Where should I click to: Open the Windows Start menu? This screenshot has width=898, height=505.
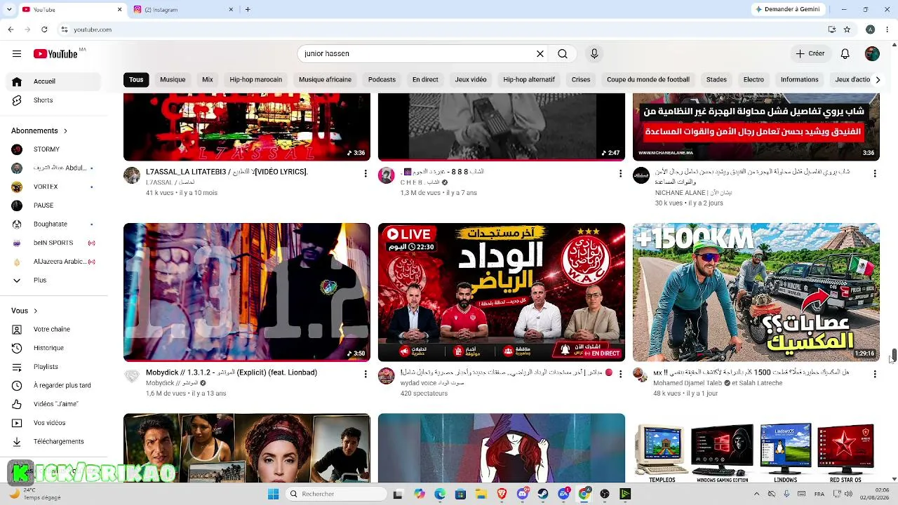point(273,494)
